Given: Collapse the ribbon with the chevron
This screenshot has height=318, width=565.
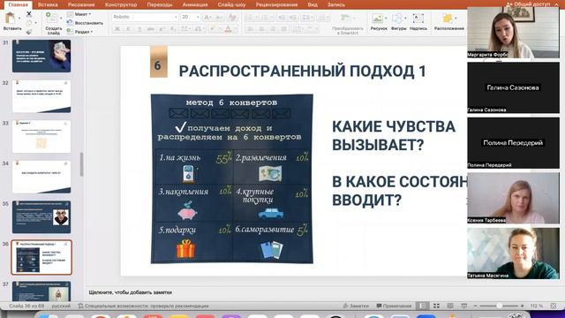Looking at the screenshot, I should [555, 4].
